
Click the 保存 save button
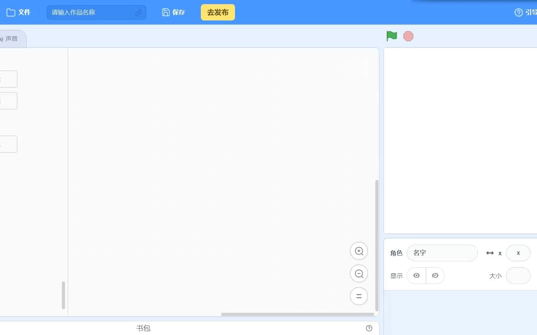coord(174,12)
